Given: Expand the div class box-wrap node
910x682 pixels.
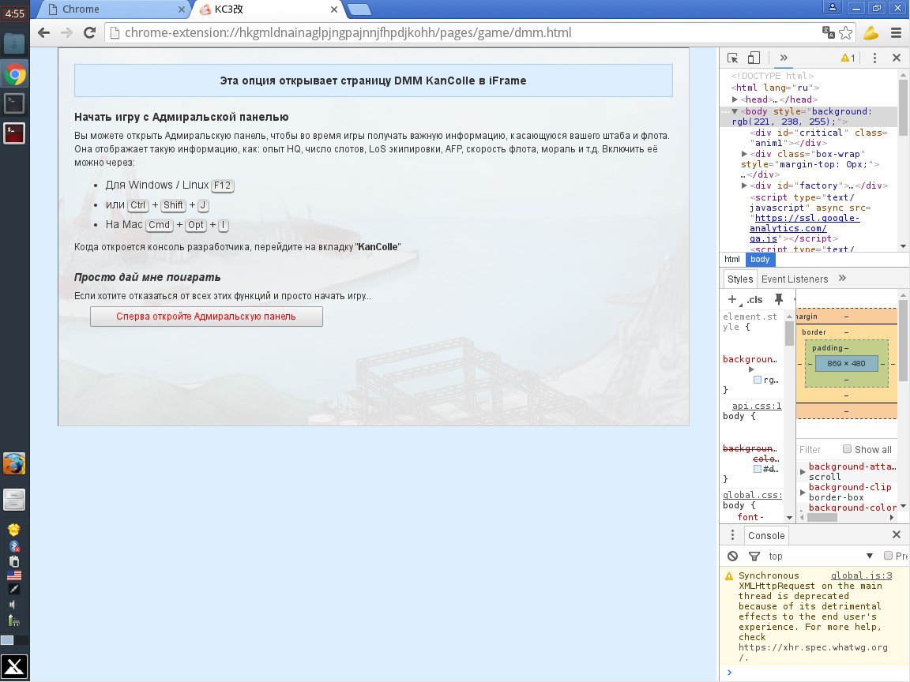Looking at the screenshot, I should (744, 154).
